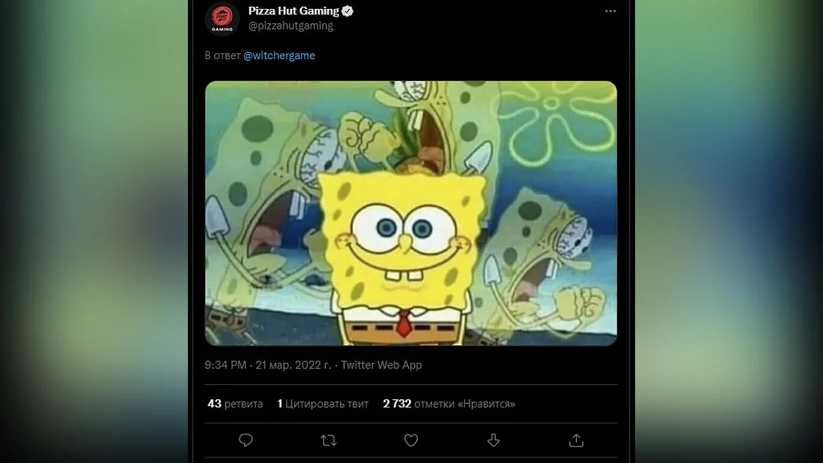
Task: Open the three-dot more options menu
Action: click(610, 12)
